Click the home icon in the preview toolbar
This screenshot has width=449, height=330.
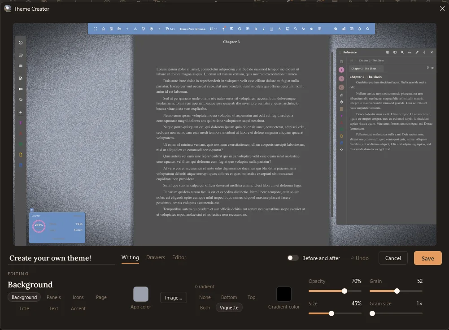(103, 29)
